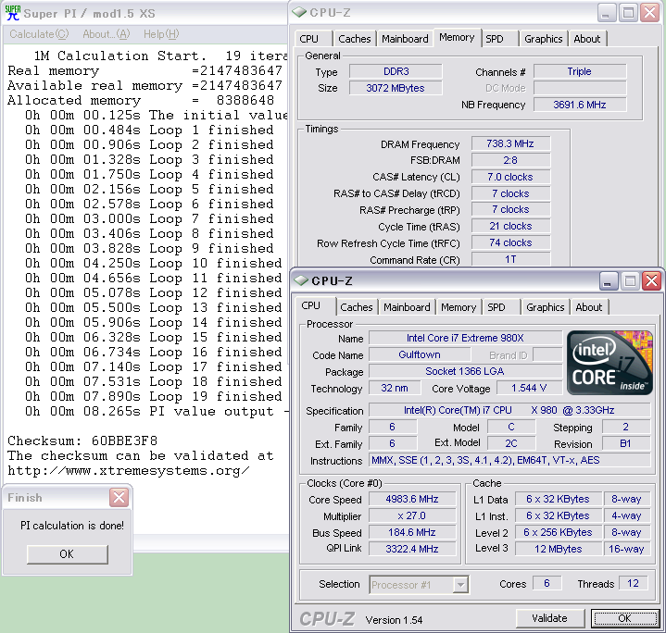This screenshot has height=633, width=666.
Task: Click the FSB:DRAM ratio value 2:8
Action: [510, 160]
